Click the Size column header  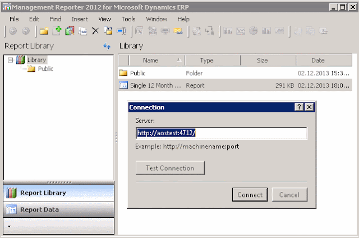[268, 61]
